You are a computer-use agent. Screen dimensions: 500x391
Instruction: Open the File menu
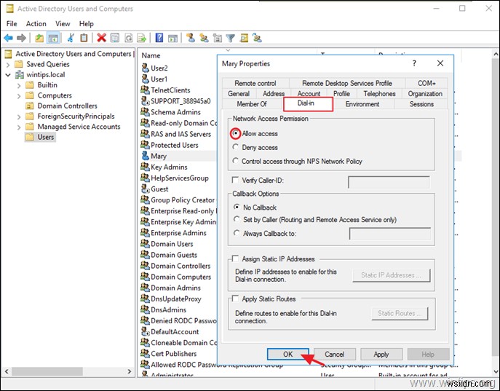12,23
